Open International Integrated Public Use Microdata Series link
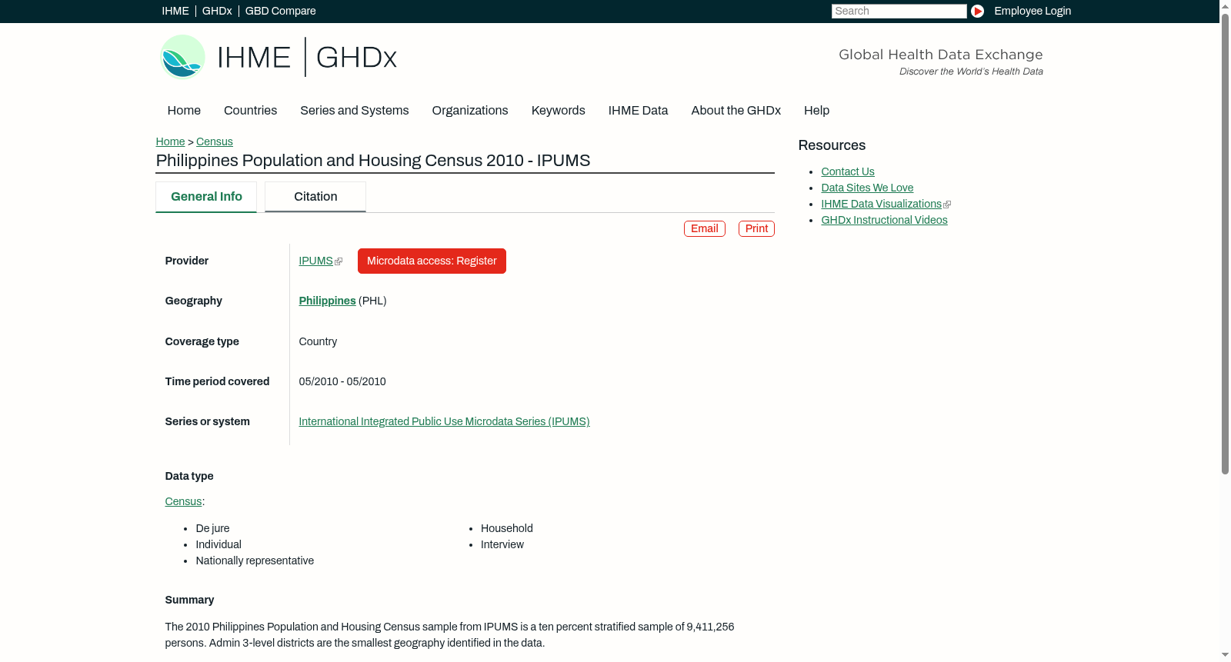This screenshot has width=1231, height=662. pyautogui.click(x=444, y=422)
